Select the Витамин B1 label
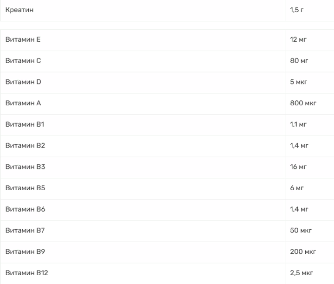 [x=25, y=124]
